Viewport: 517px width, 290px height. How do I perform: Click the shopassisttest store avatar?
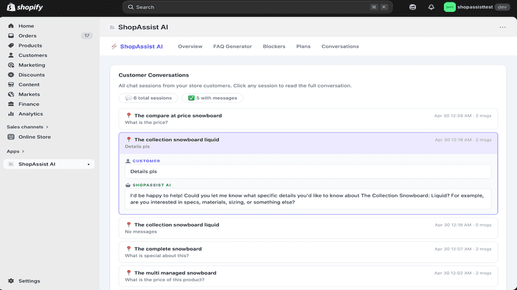click(x=450, y=7)
